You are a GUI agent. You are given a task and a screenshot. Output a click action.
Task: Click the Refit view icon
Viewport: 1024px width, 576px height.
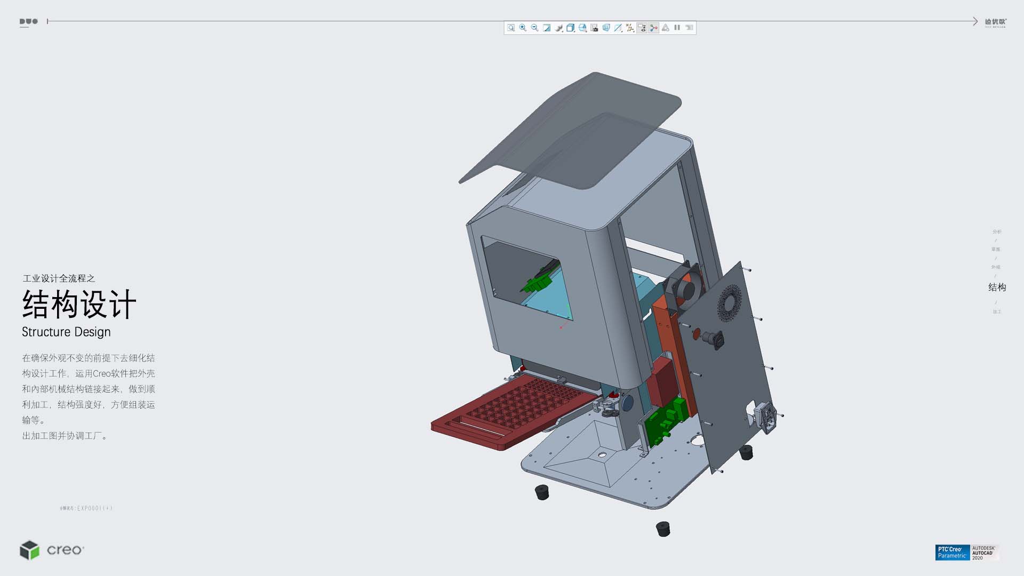coord(511,28)
